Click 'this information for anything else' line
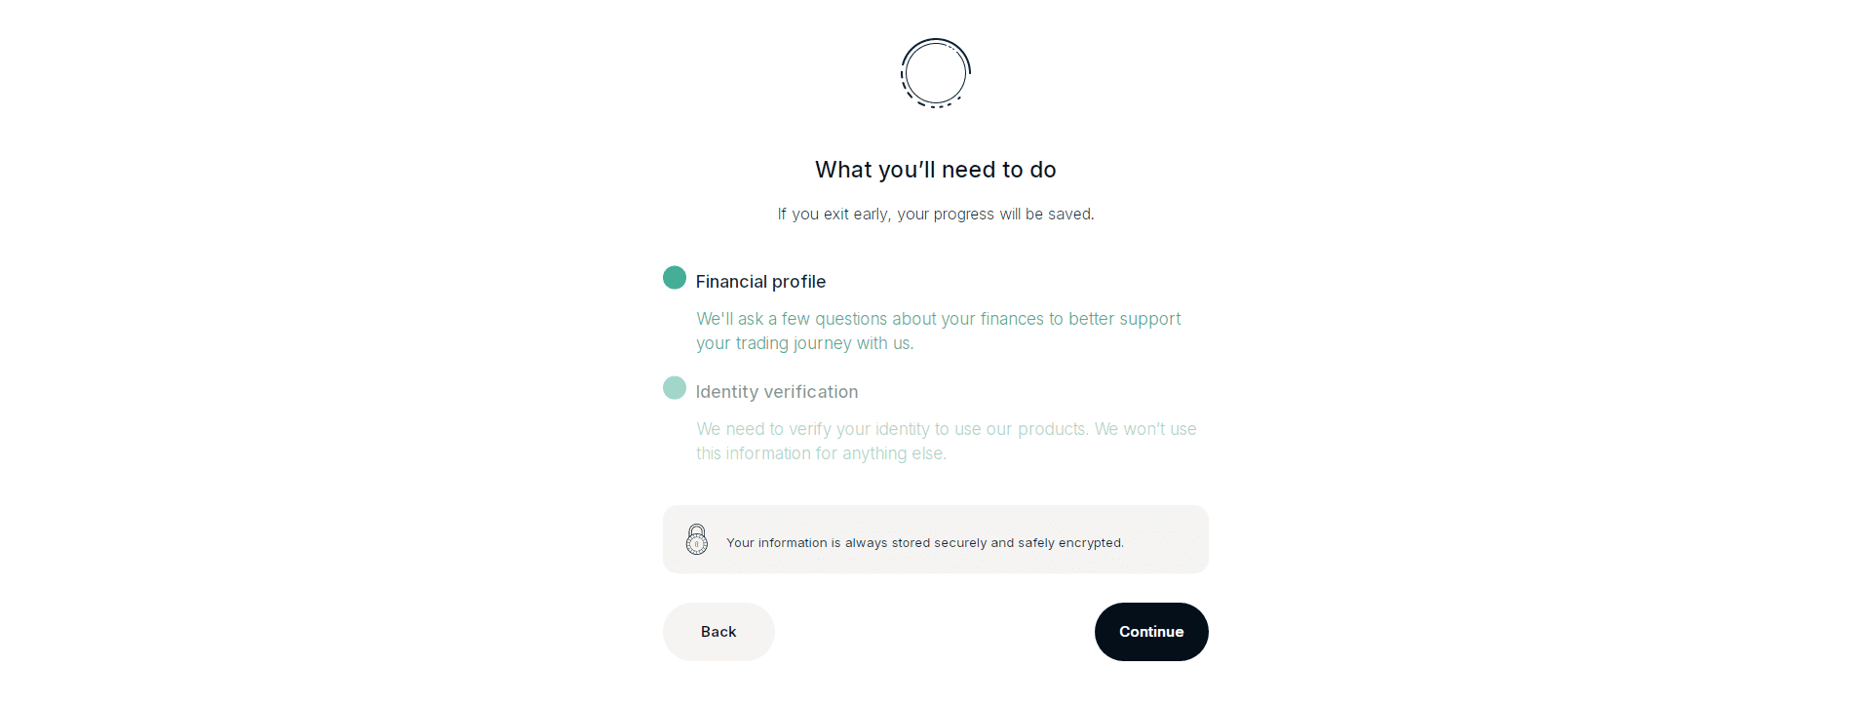Screen dimensions: 1862x706 [821, 453]
